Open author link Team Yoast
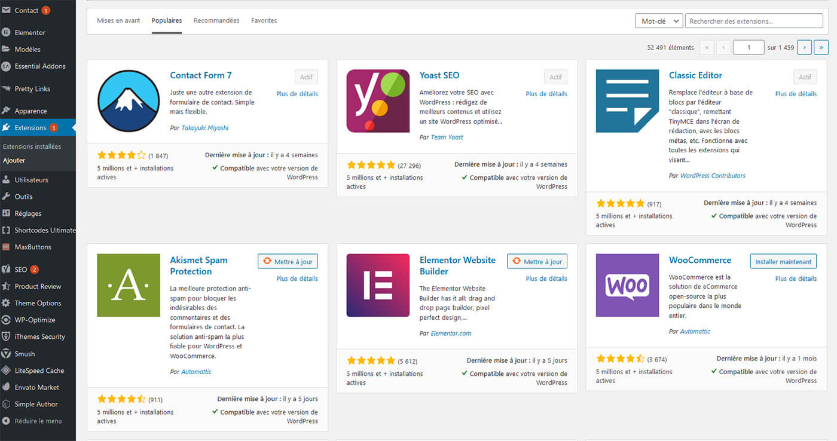The image size is (837, 441). [447, 137]
